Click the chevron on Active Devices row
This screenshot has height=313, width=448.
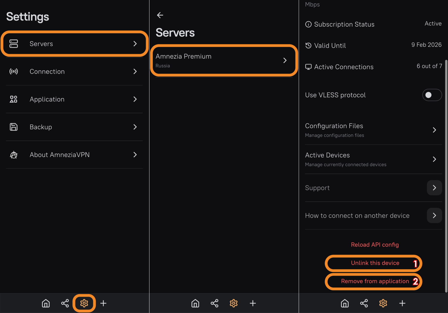[x=434, y=159]
